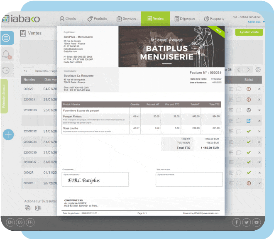
Task: Open table settings gear icon
Action: pos(258,70)
